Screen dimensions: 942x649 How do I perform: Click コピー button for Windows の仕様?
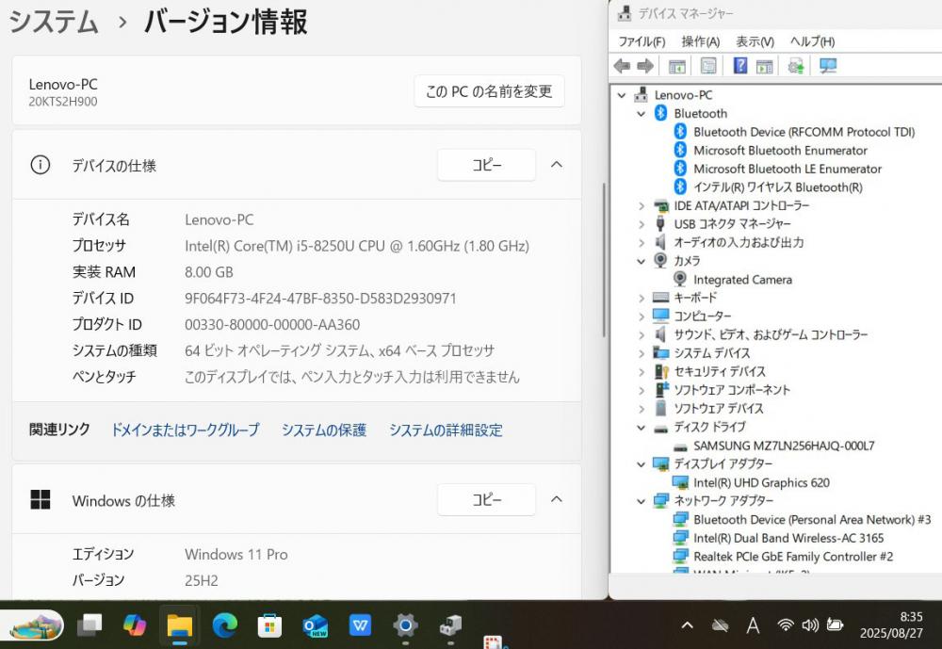487,499
